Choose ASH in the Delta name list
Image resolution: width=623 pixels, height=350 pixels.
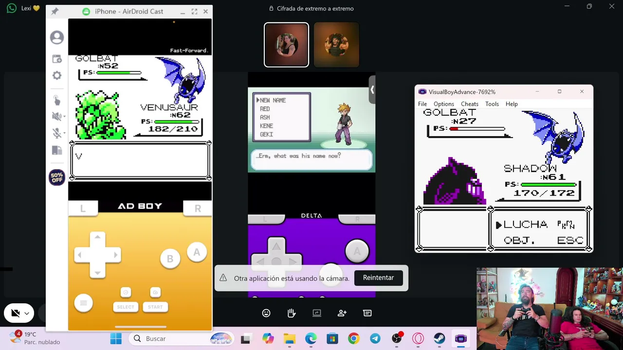point(265,117)
